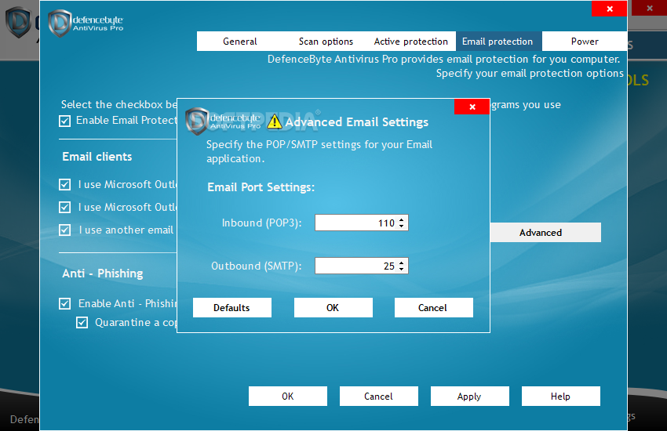Disable the Enable Anti-Phishing checkbox
Screen dimensions: 667x431
tap(64, 303)
